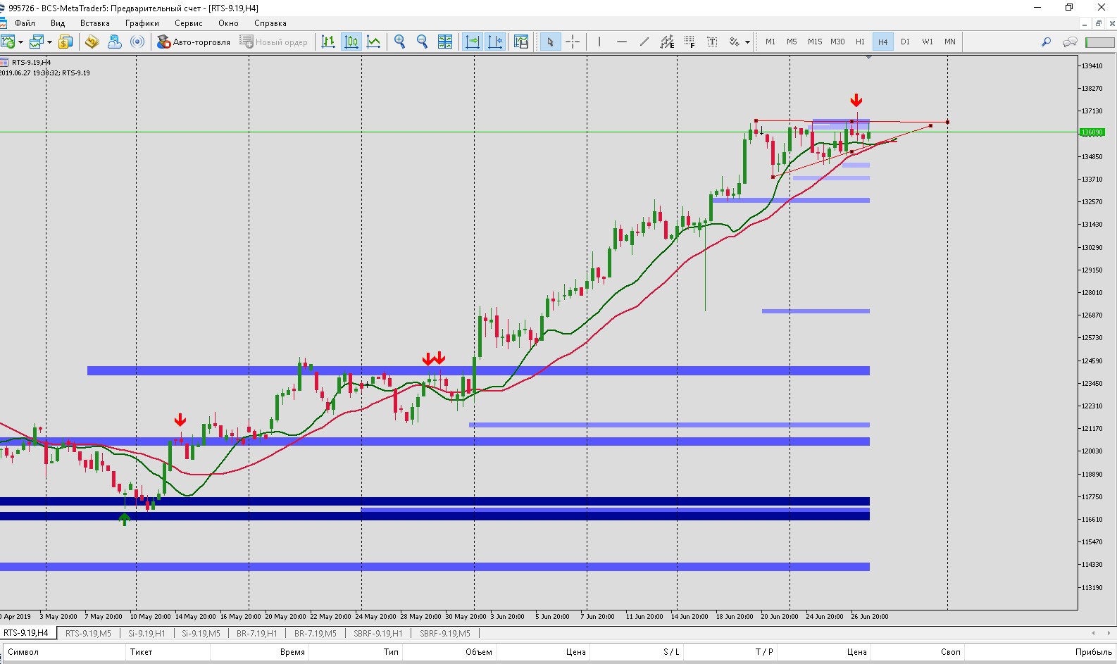The height and width of the screenshot is (664, 1117).
Task: Open the Справка menu
Action: [x=270, y=23]
